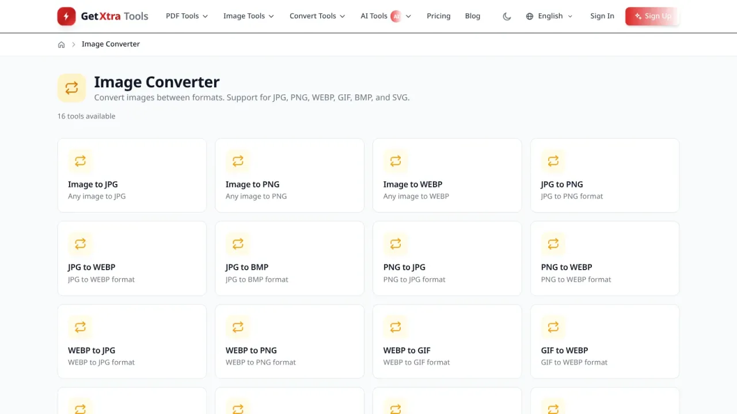Screen dimensions: 737x414
Task: Click 'WEBP to GIF format' description text
Action: pyautogui.click(x=417, y=362)
